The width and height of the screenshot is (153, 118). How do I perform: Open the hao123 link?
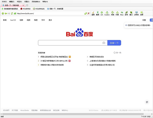tap(13, 20)
